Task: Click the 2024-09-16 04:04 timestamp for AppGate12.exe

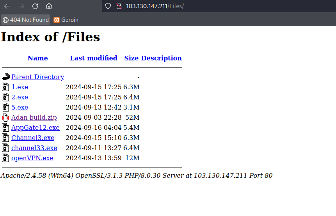Action: point(94,127)
